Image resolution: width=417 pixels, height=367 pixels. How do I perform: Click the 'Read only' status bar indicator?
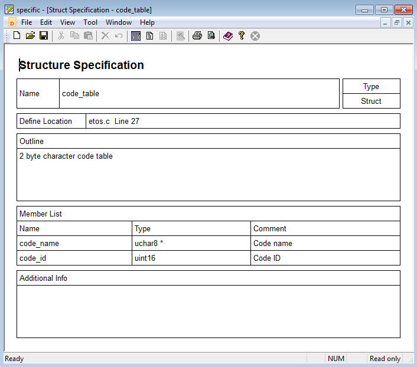[385, 359]
